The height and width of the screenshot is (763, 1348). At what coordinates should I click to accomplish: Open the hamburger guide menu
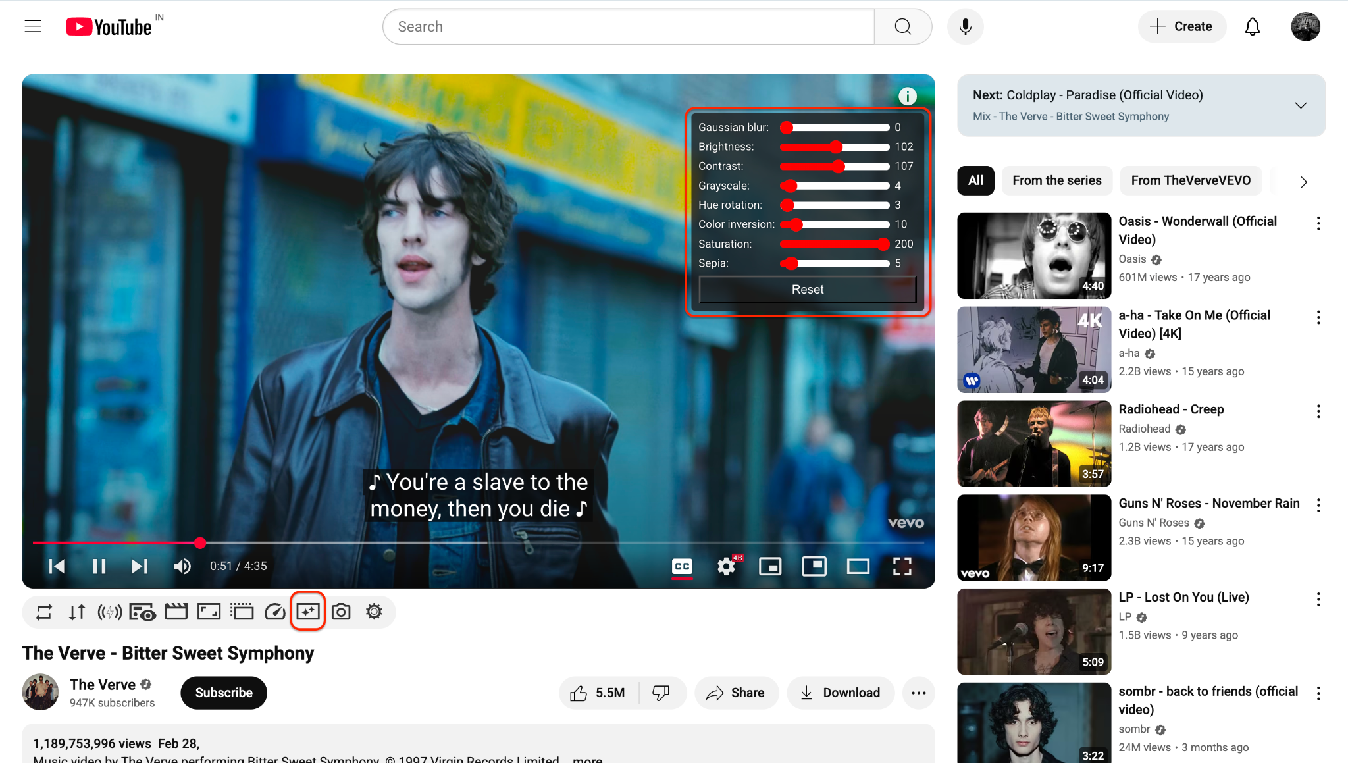pos(33,26)
